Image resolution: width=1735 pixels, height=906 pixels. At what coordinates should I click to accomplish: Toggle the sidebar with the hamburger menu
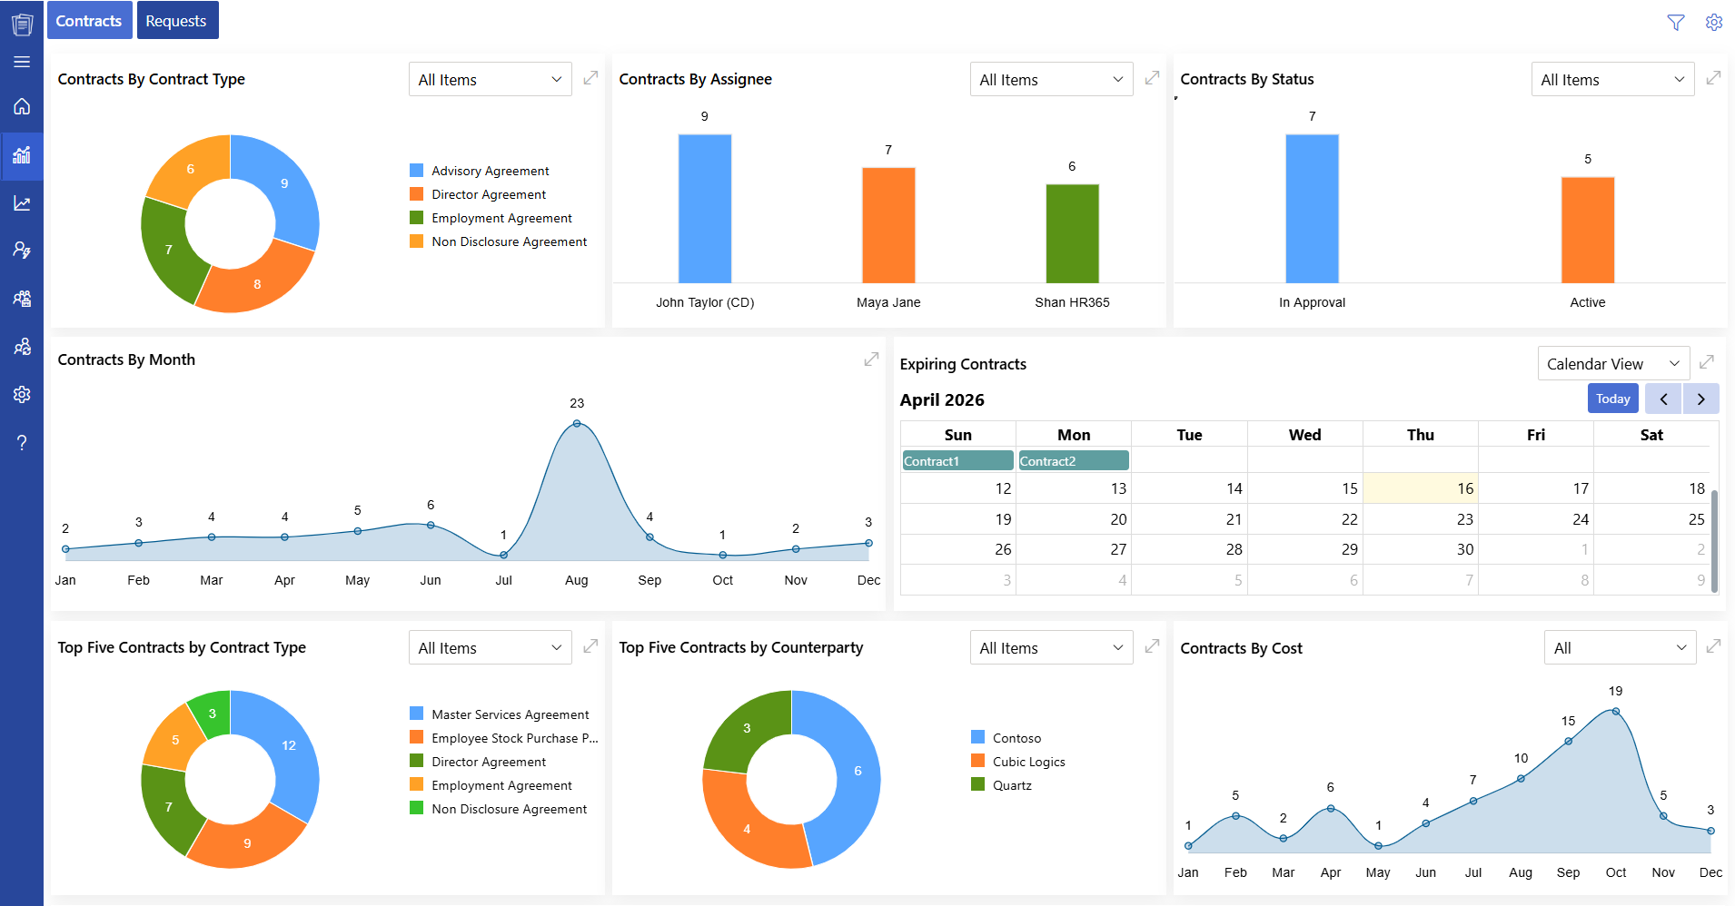[x=22, y=62]
